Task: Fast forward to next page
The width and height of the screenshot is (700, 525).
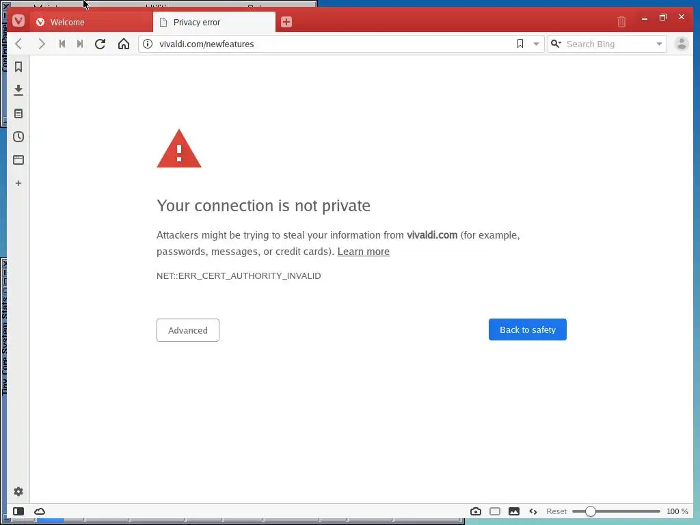Action: [x=80, y=44]
